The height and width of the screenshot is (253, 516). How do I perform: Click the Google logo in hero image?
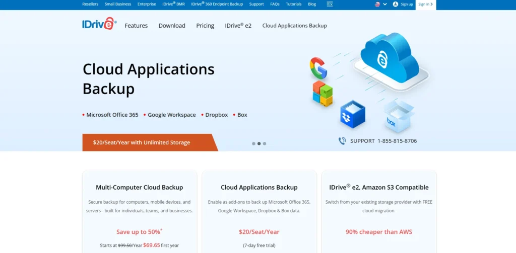[318, 68]
